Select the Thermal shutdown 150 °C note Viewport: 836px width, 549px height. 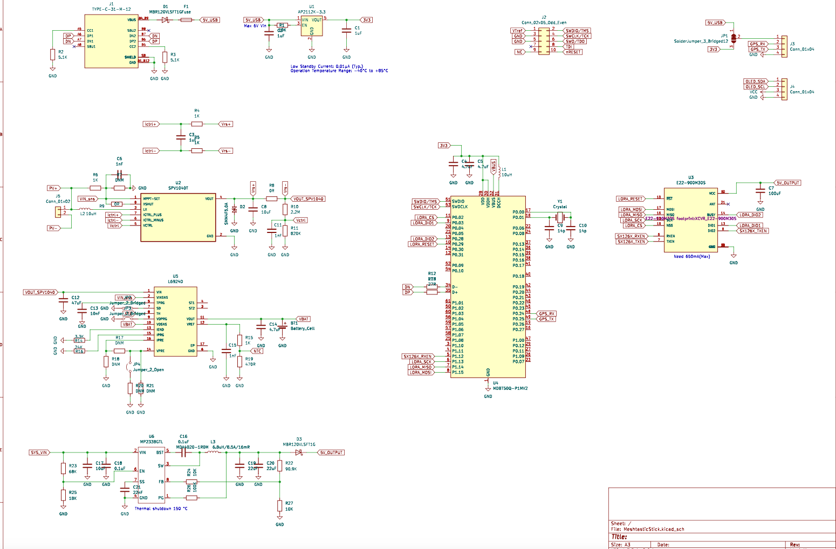161,509
